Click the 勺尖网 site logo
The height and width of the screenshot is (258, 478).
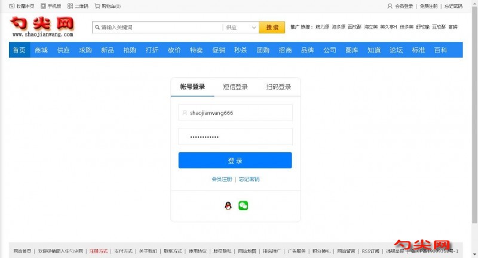coord(42,26)
